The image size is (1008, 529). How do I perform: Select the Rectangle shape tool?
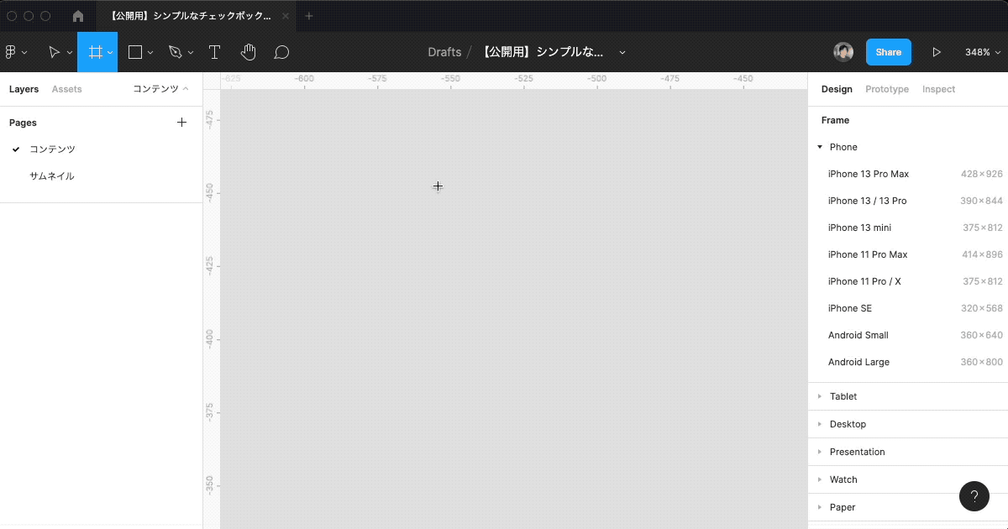(135, 51)
